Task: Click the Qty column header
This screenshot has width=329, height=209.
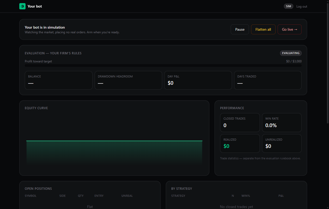Action: (x=81, y=196)
